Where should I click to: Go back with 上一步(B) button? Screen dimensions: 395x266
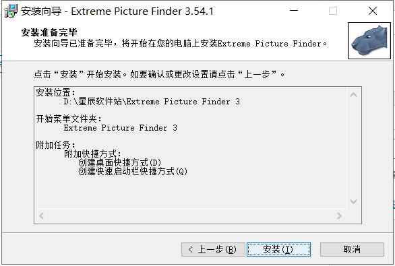[213, 249]
